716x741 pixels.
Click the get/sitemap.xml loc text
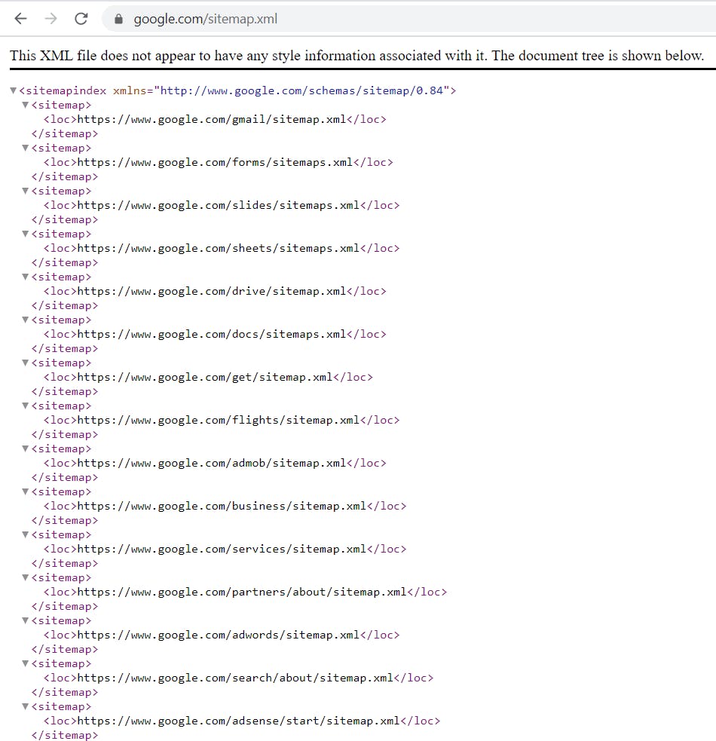(x=205, y=378)
